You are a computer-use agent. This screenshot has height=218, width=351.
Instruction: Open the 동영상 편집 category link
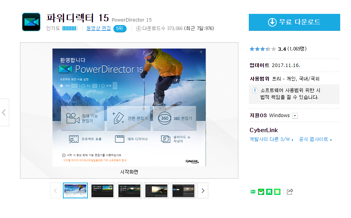tap(98, 29)
